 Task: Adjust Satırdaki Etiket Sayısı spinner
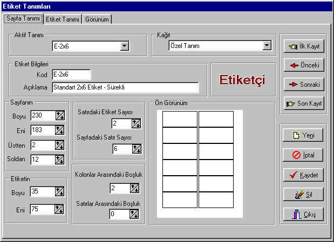[136, 124]
